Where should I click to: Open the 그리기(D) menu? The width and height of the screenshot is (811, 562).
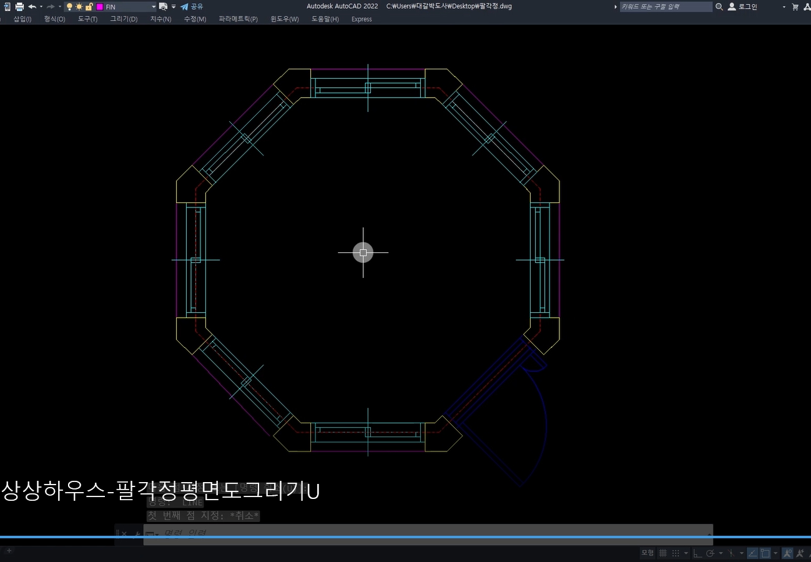click(124, 19)
